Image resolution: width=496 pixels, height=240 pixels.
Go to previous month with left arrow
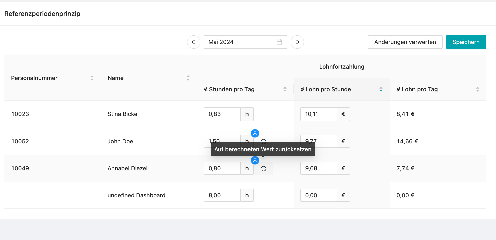tap(194, 42)
